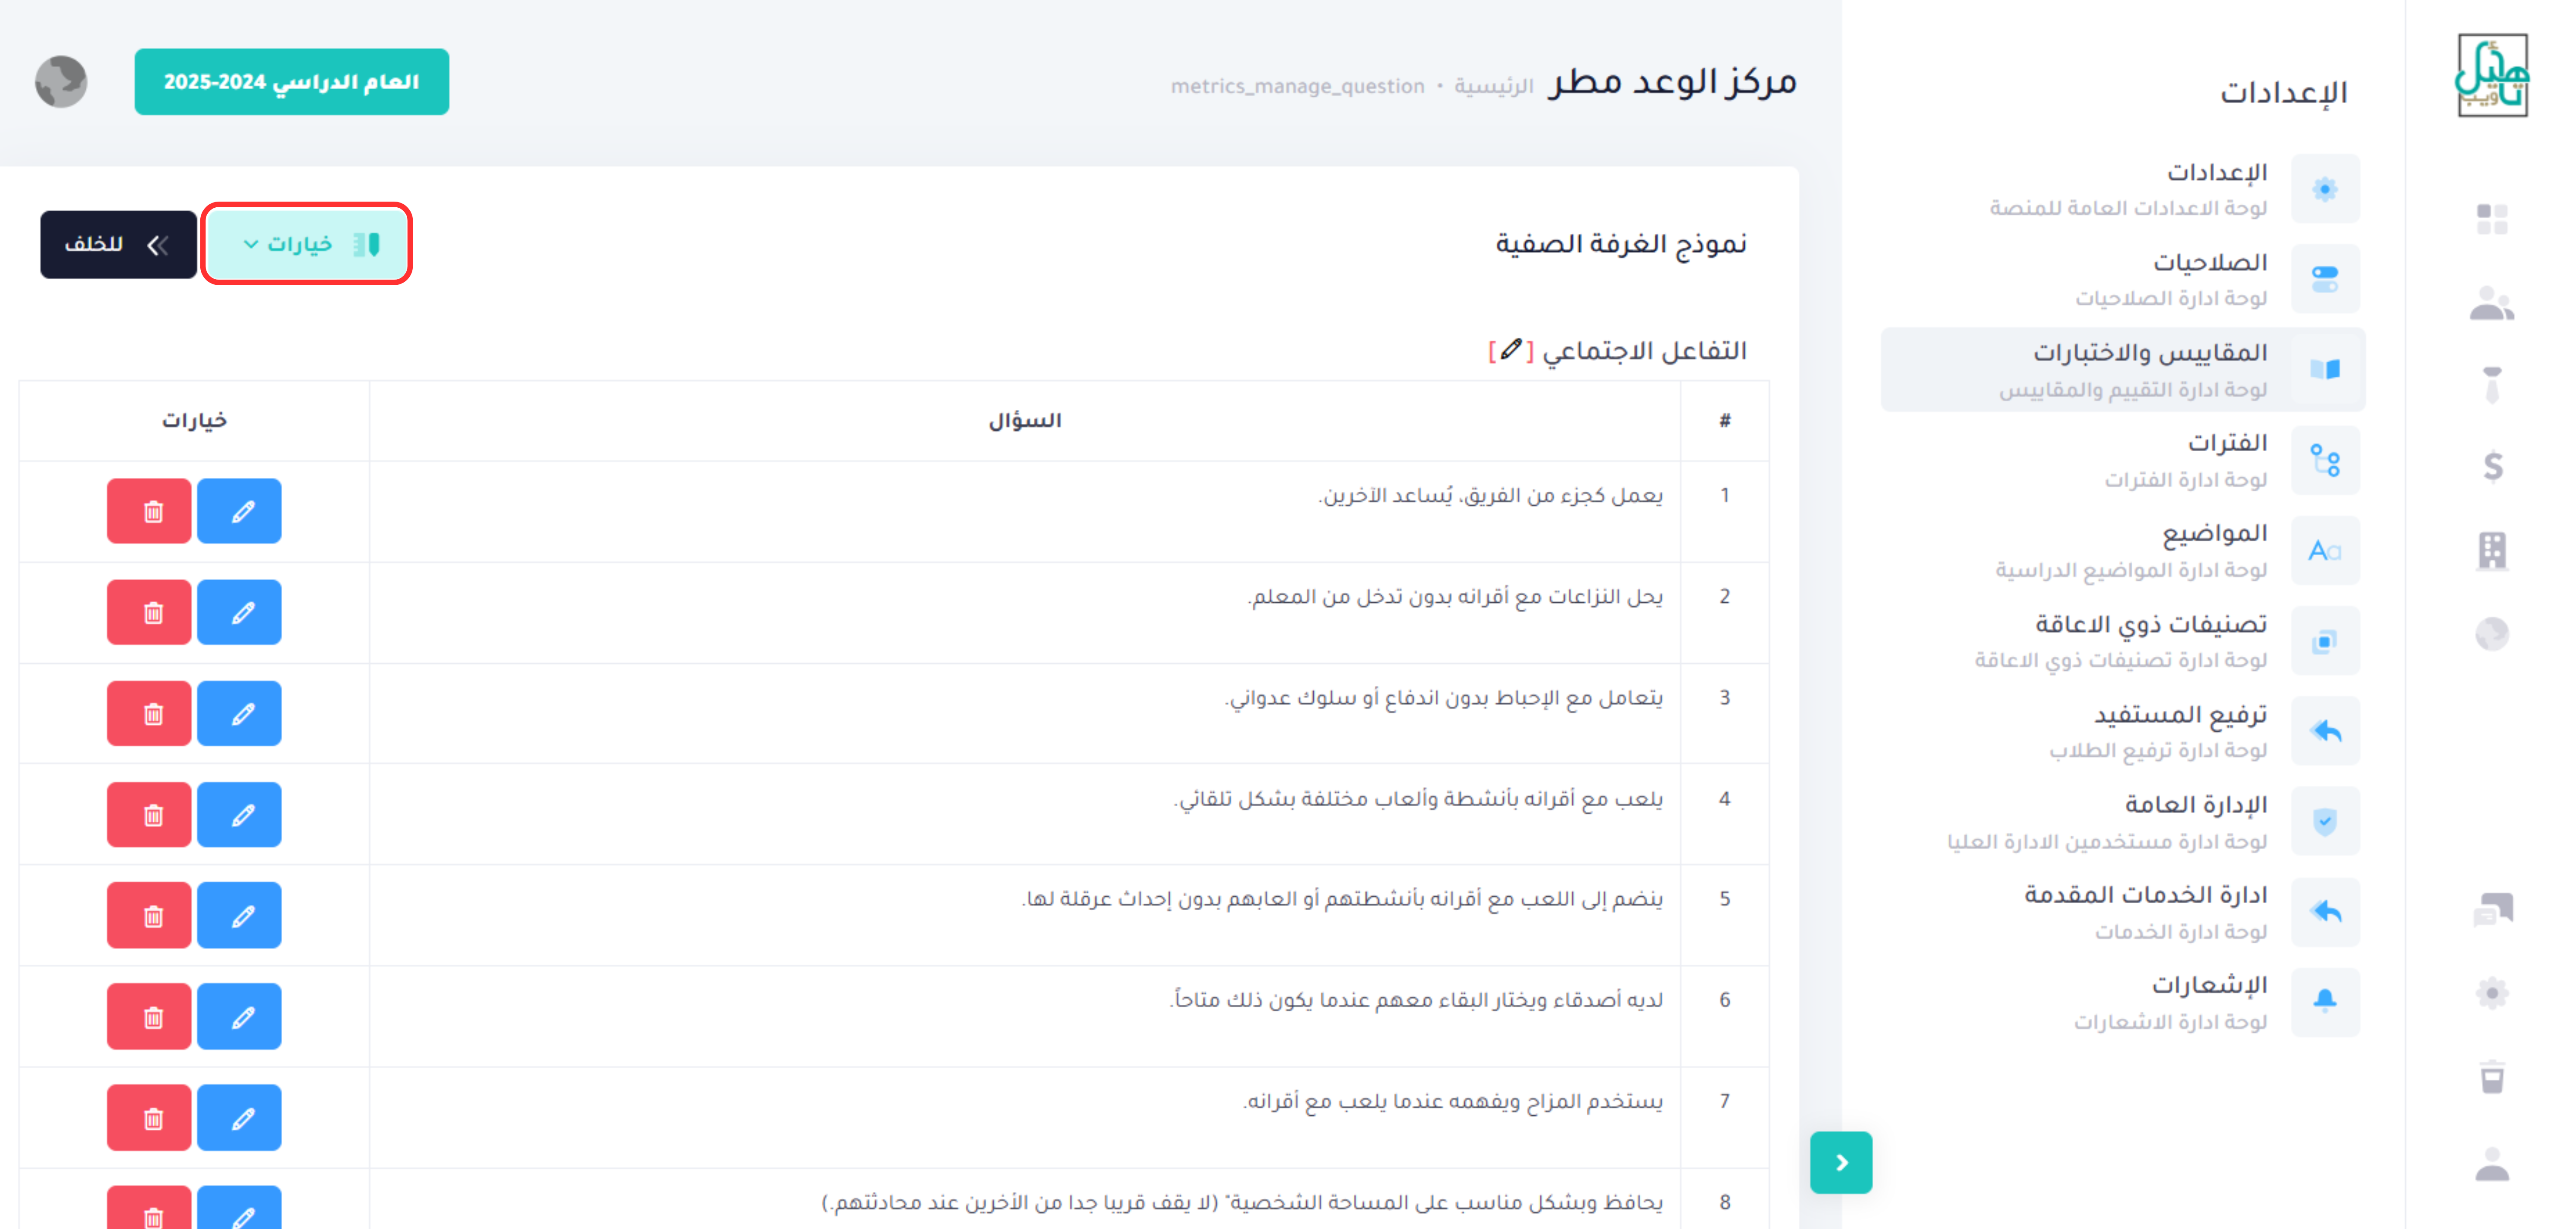The image size is (2576, 1229).
Task: Click the خيارات column header in table
Action: 194,421
